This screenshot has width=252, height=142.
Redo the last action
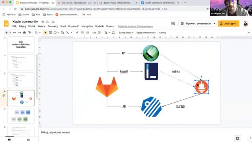click(x=20, y=33)
